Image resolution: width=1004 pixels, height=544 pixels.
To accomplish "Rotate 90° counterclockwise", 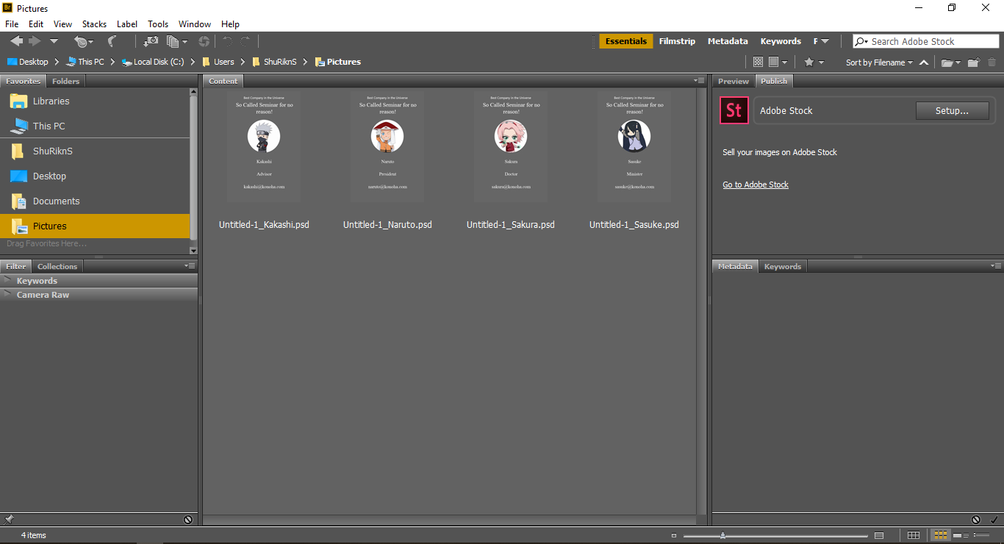I will click(227, 42).
